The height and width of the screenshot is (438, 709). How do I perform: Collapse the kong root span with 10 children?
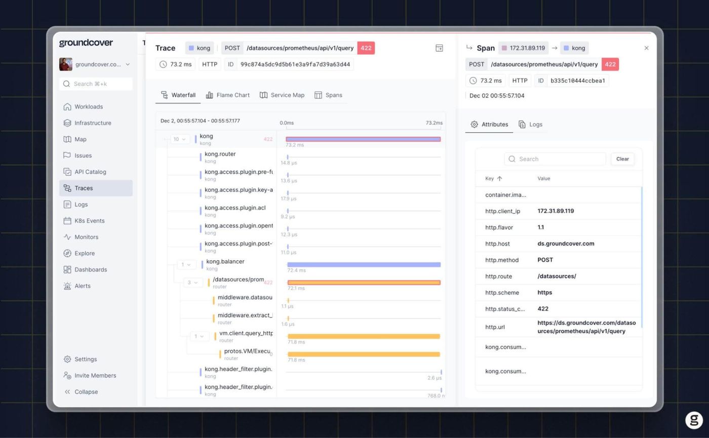(x=180, y=139)
